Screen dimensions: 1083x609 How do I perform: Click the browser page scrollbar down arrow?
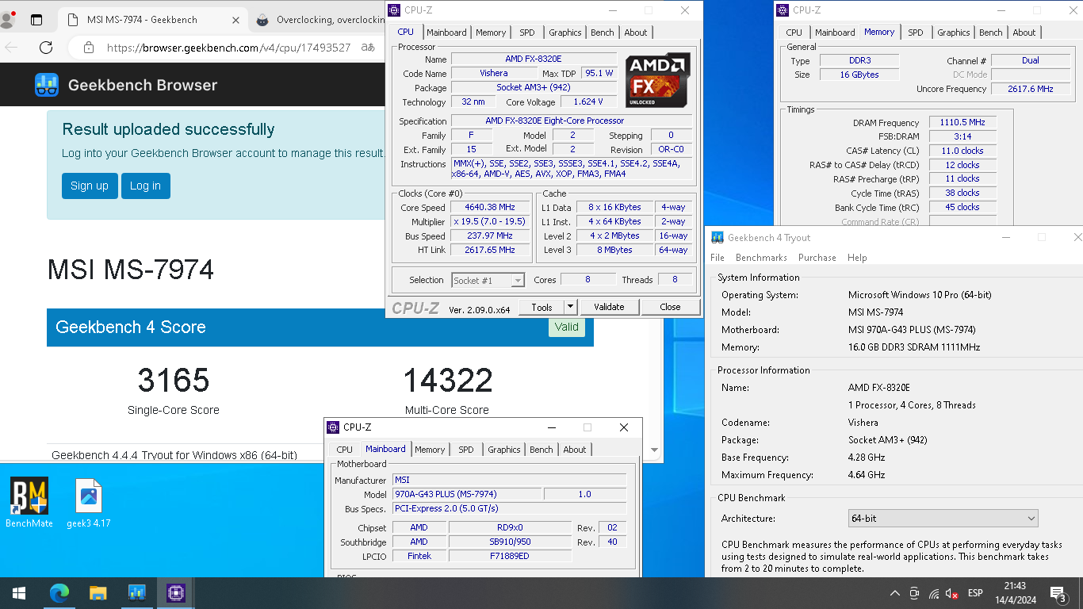[x=654, y=450]
